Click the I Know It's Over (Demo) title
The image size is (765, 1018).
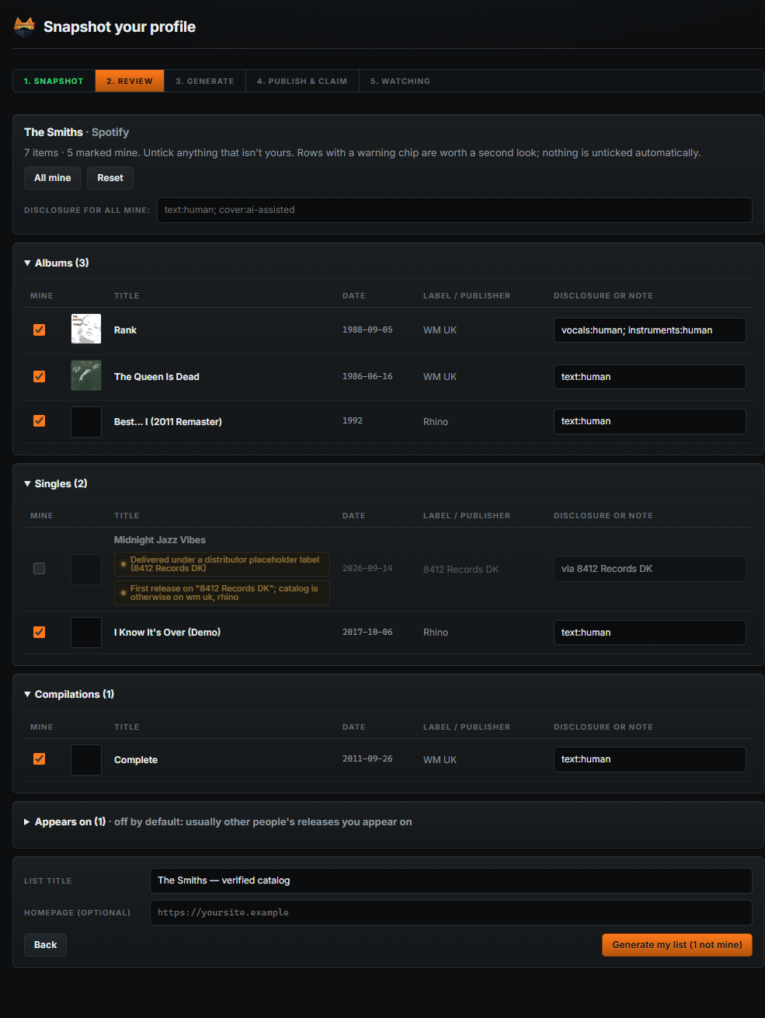point(167,633)
